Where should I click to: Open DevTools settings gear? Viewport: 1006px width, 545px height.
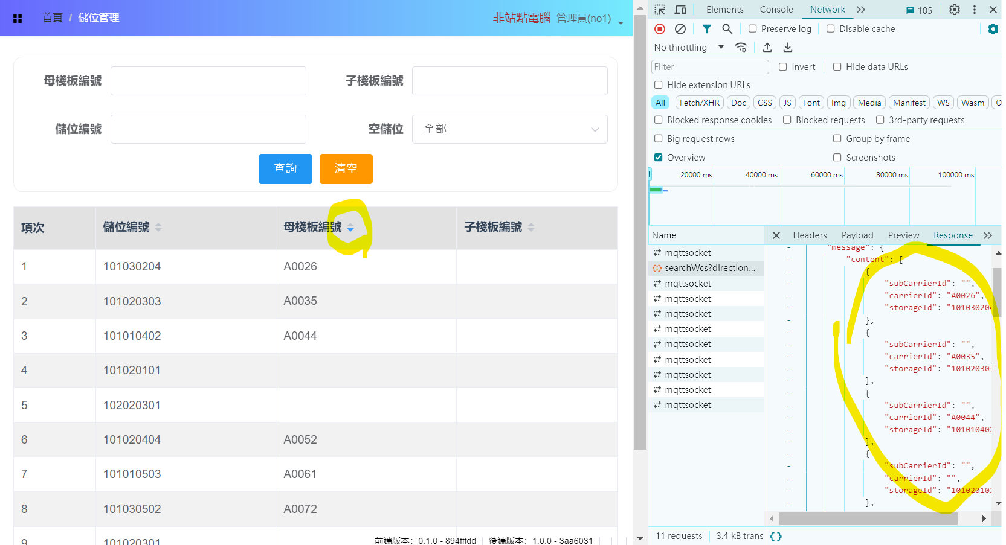click(955, 10)
